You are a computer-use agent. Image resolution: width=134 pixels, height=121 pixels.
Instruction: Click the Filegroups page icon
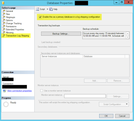(x=4, y=17)
